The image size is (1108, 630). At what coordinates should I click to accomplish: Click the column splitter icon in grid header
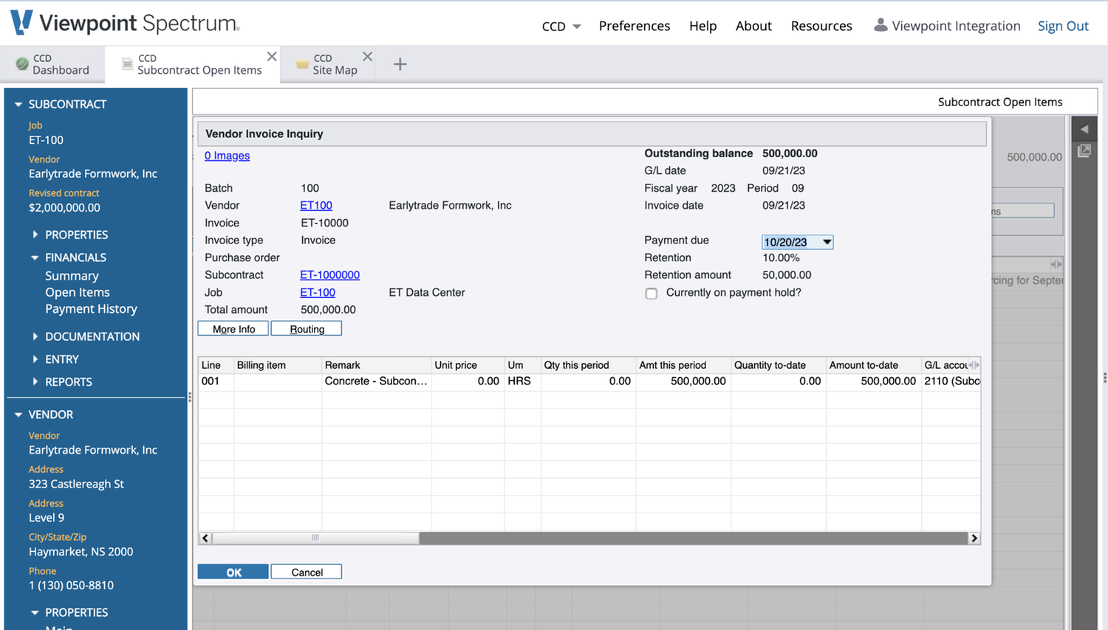pyautogui.click(x=974, y=365)
